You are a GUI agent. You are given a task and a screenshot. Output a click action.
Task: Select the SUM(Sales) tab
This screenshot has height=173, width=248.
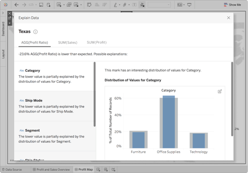68,43
